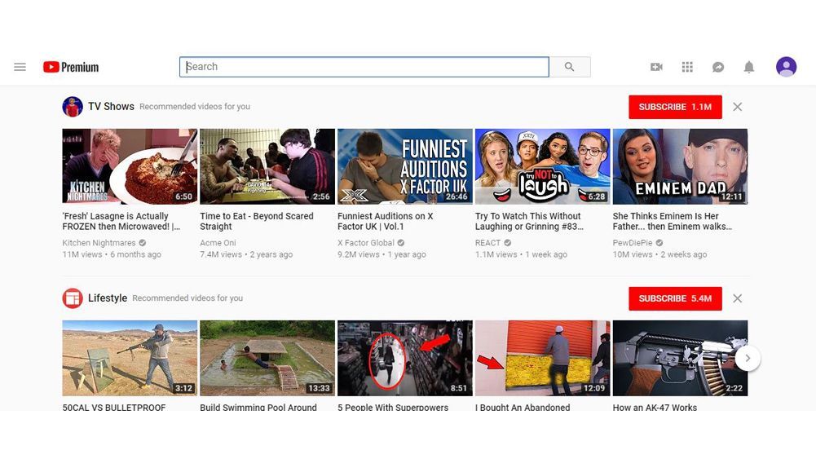Click "7.4M views • 2 years ago" text
The width and height of the screenshot is (816, 459).
(246, 254)
